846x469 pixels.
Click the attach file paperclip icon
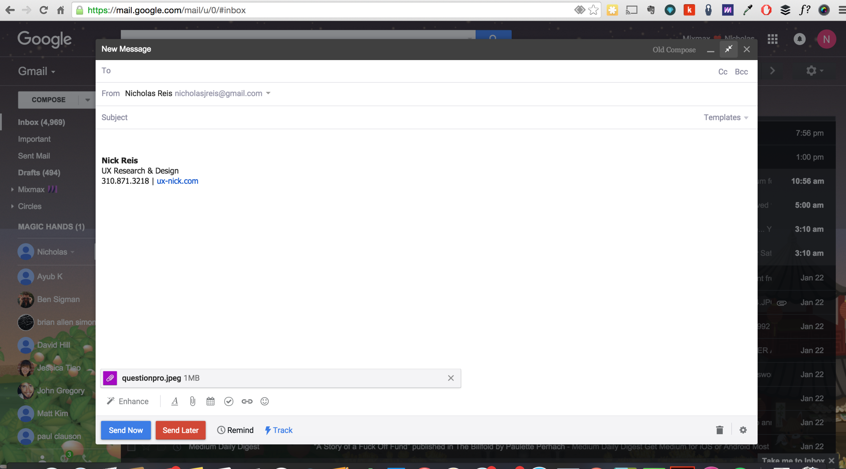point(193,401)
